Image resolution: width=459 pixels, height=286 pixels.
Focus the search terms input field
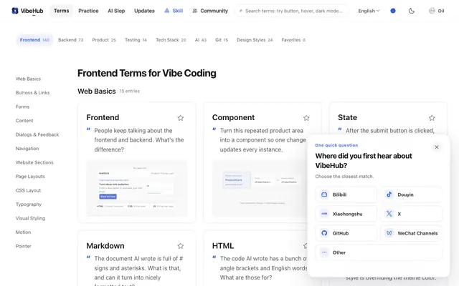(x=292, y=11)
